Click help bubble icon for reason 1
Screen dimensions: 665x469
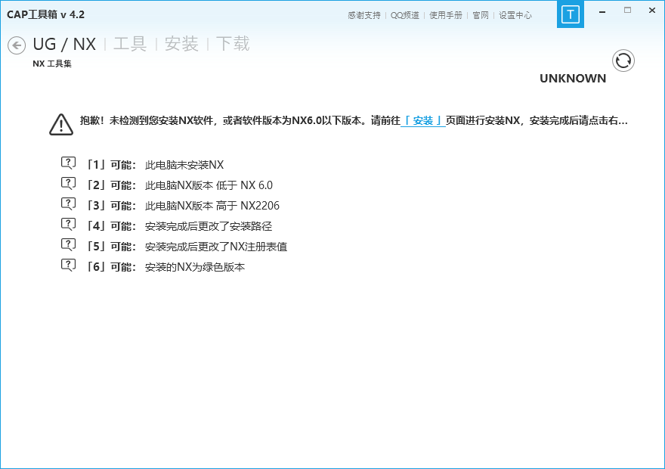tap(68, 163)
